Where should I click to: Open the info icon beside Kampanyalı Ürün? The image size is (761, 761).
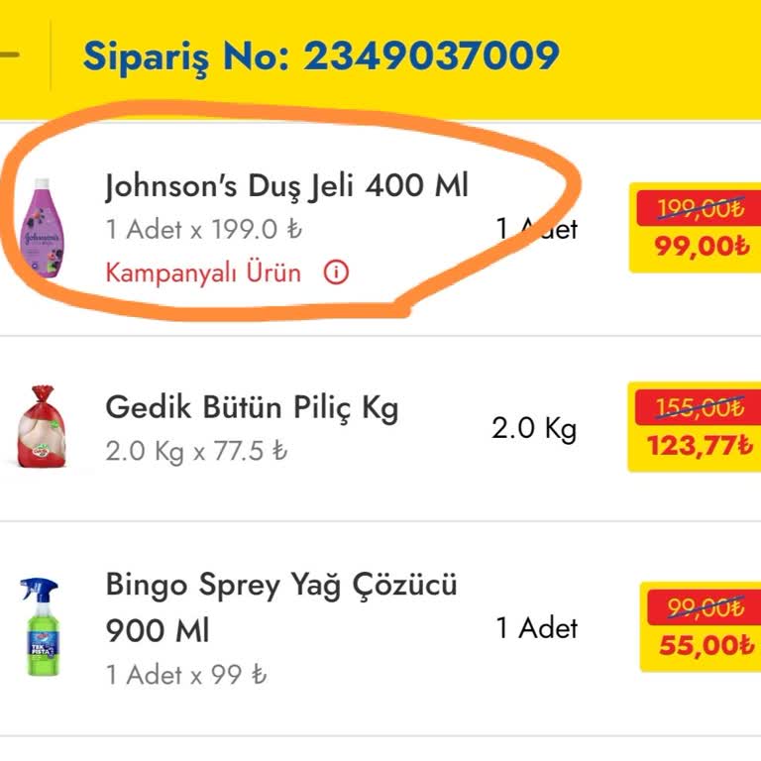tap(337, 272)
